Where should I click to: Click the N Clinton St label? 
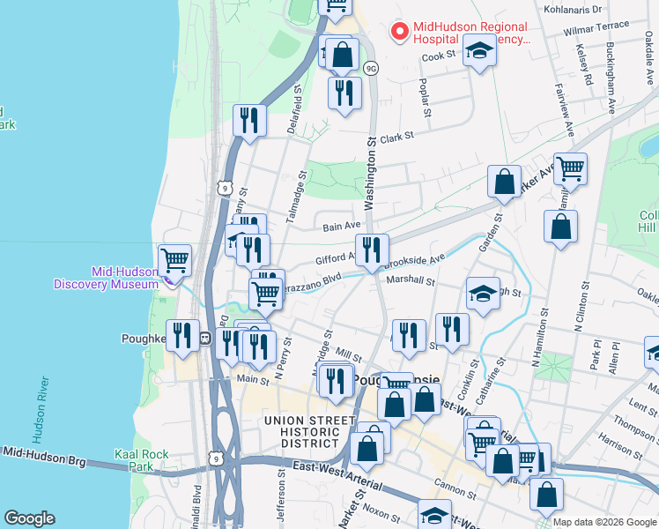581,307
